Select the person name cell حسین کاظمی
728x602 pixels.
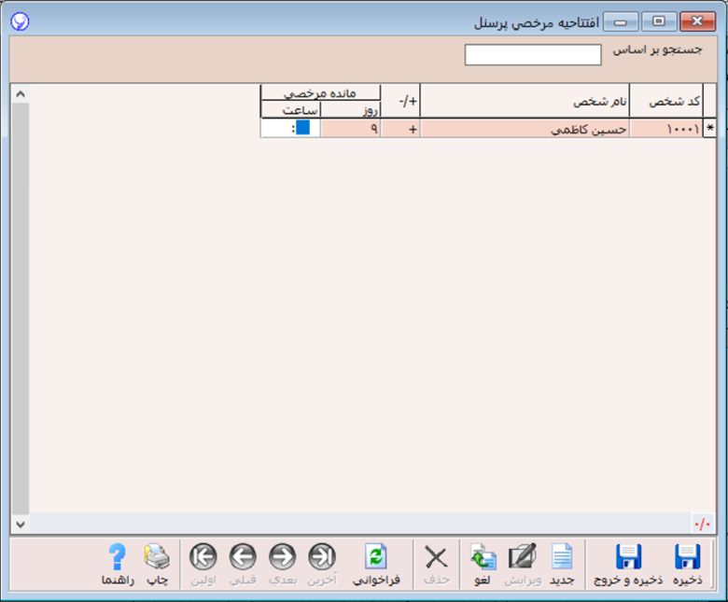tap(525, 129)
